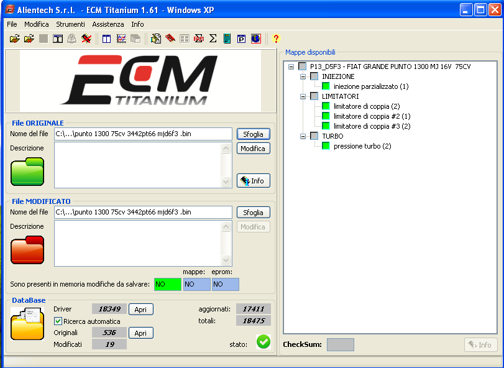Viewport: 504px width, 368px height.
Task: Collapse the P13_D5F3 root tree node
Action: [291, 67]
